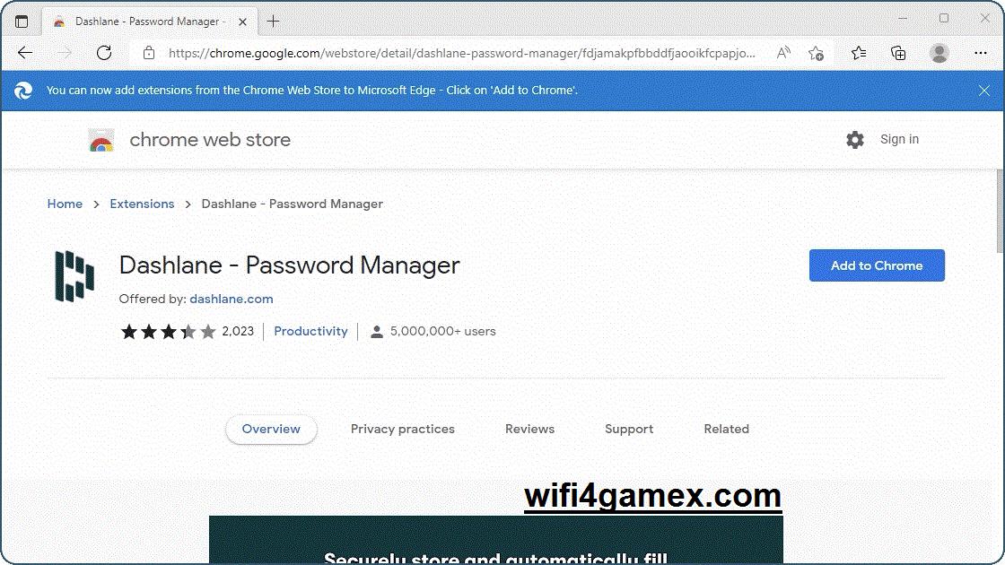Go to Home breadcrumb
This screenshot has height=565, width=1005.
[x=65, y=204]
